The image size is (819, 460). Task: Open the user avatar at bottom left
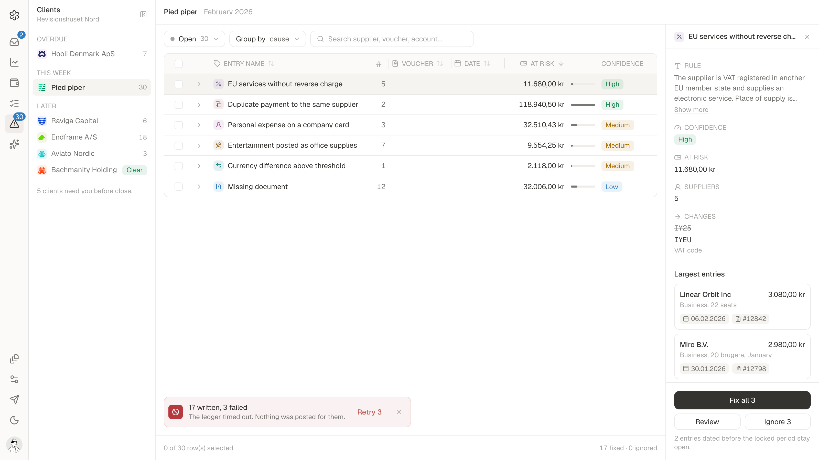[x=14, y=444]
